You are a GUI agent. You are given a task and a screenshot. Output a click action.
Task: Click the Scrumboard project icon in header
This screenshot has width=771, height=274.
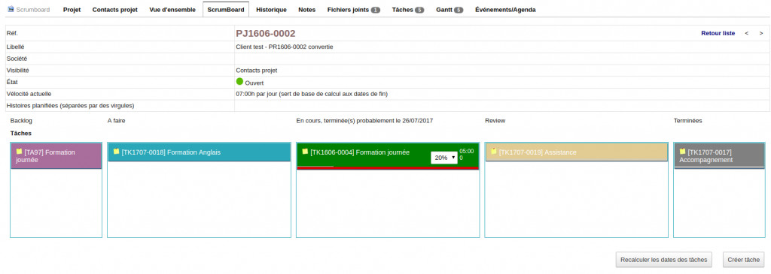(11, 9)
